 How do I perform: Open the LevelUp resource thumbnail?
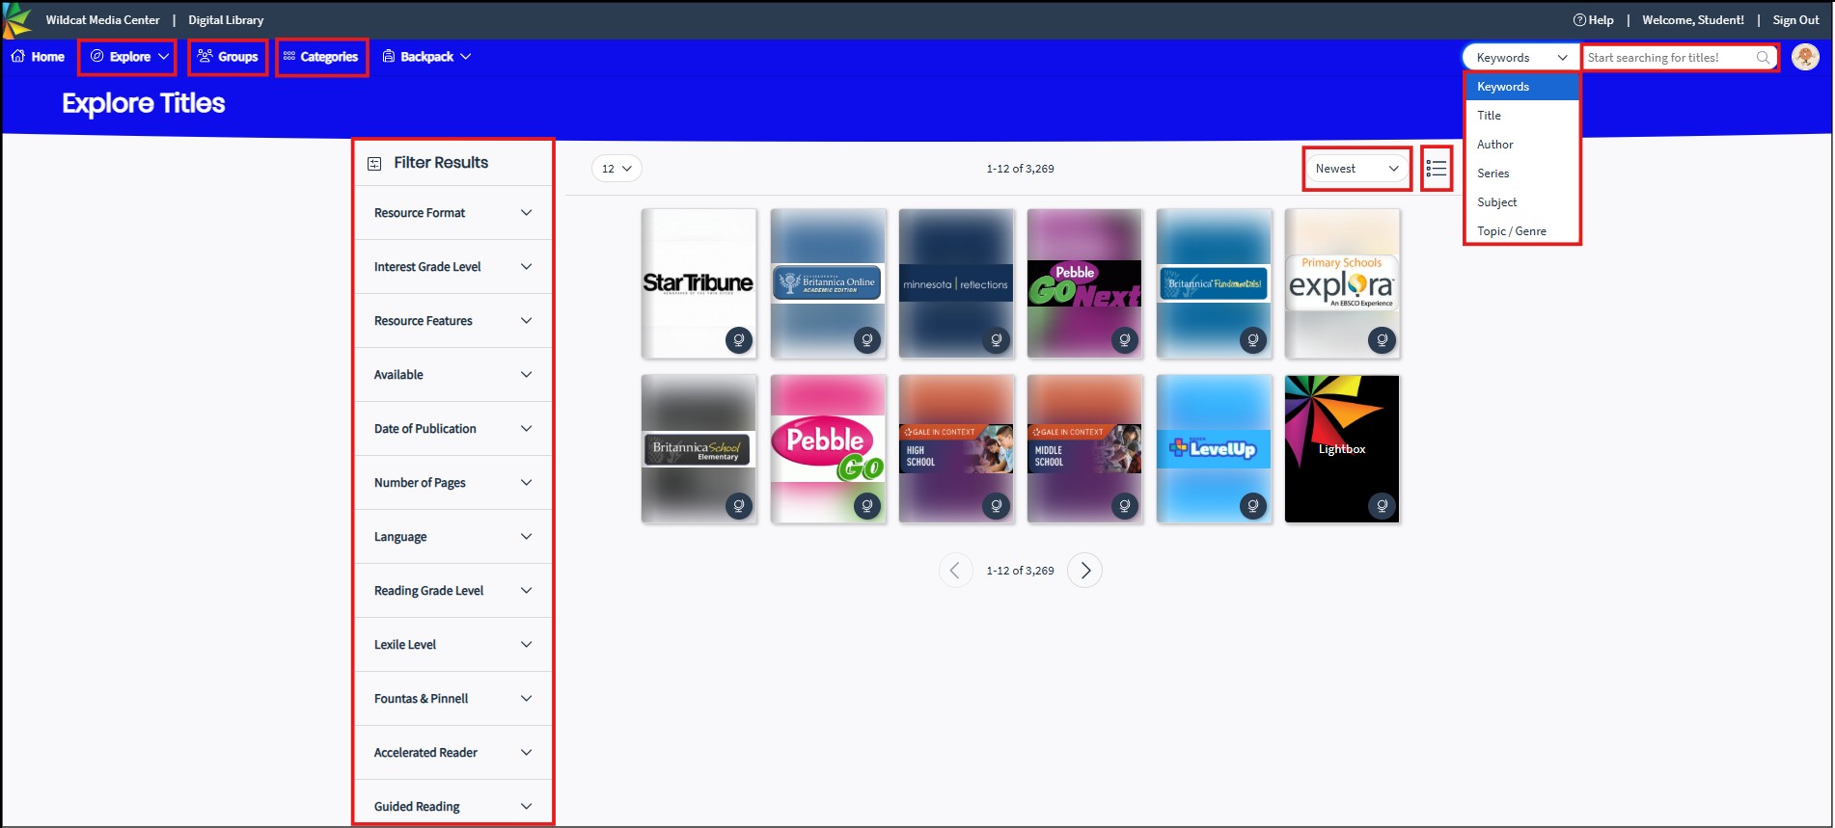[x=1214, y=448]
